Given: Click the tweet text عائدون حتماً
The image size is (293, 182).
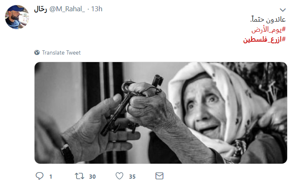Looking at the screenshot, I should click(x=268, y=19).
